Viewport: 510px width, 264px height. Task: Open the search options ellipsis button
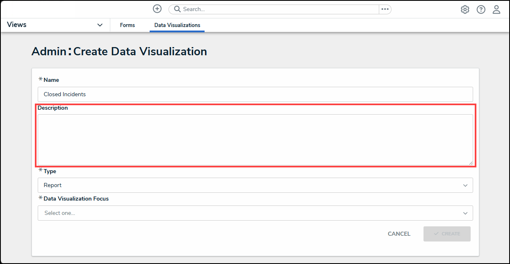click(x=385, y=9)
